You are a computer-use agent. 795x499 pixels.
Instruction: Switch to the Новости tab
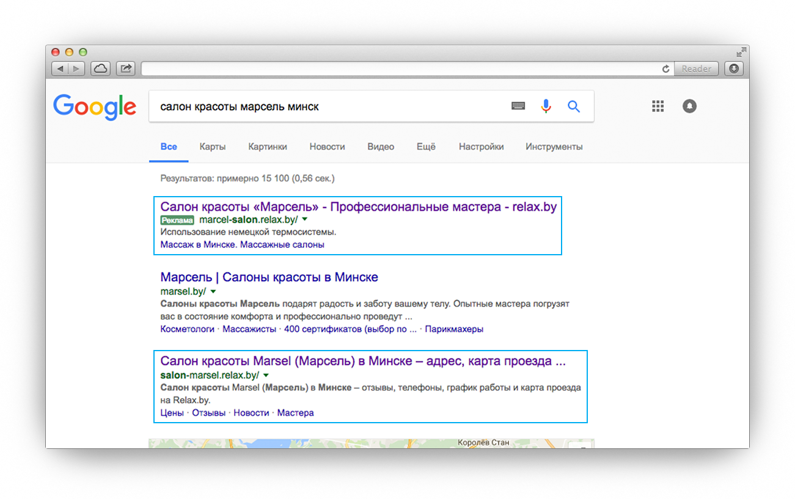coord(327,147)
